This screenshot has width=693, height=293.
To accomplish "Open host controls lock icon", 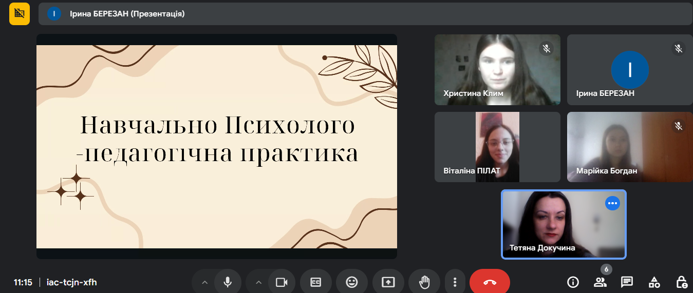I will (x=681, y=282).
